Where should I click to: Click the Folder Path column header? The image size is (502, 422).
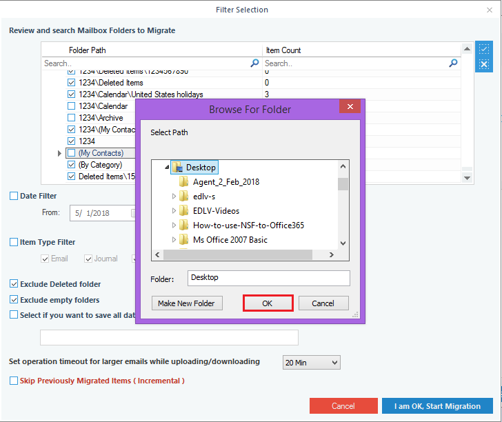pyautogui.click(x=87, y=50)
